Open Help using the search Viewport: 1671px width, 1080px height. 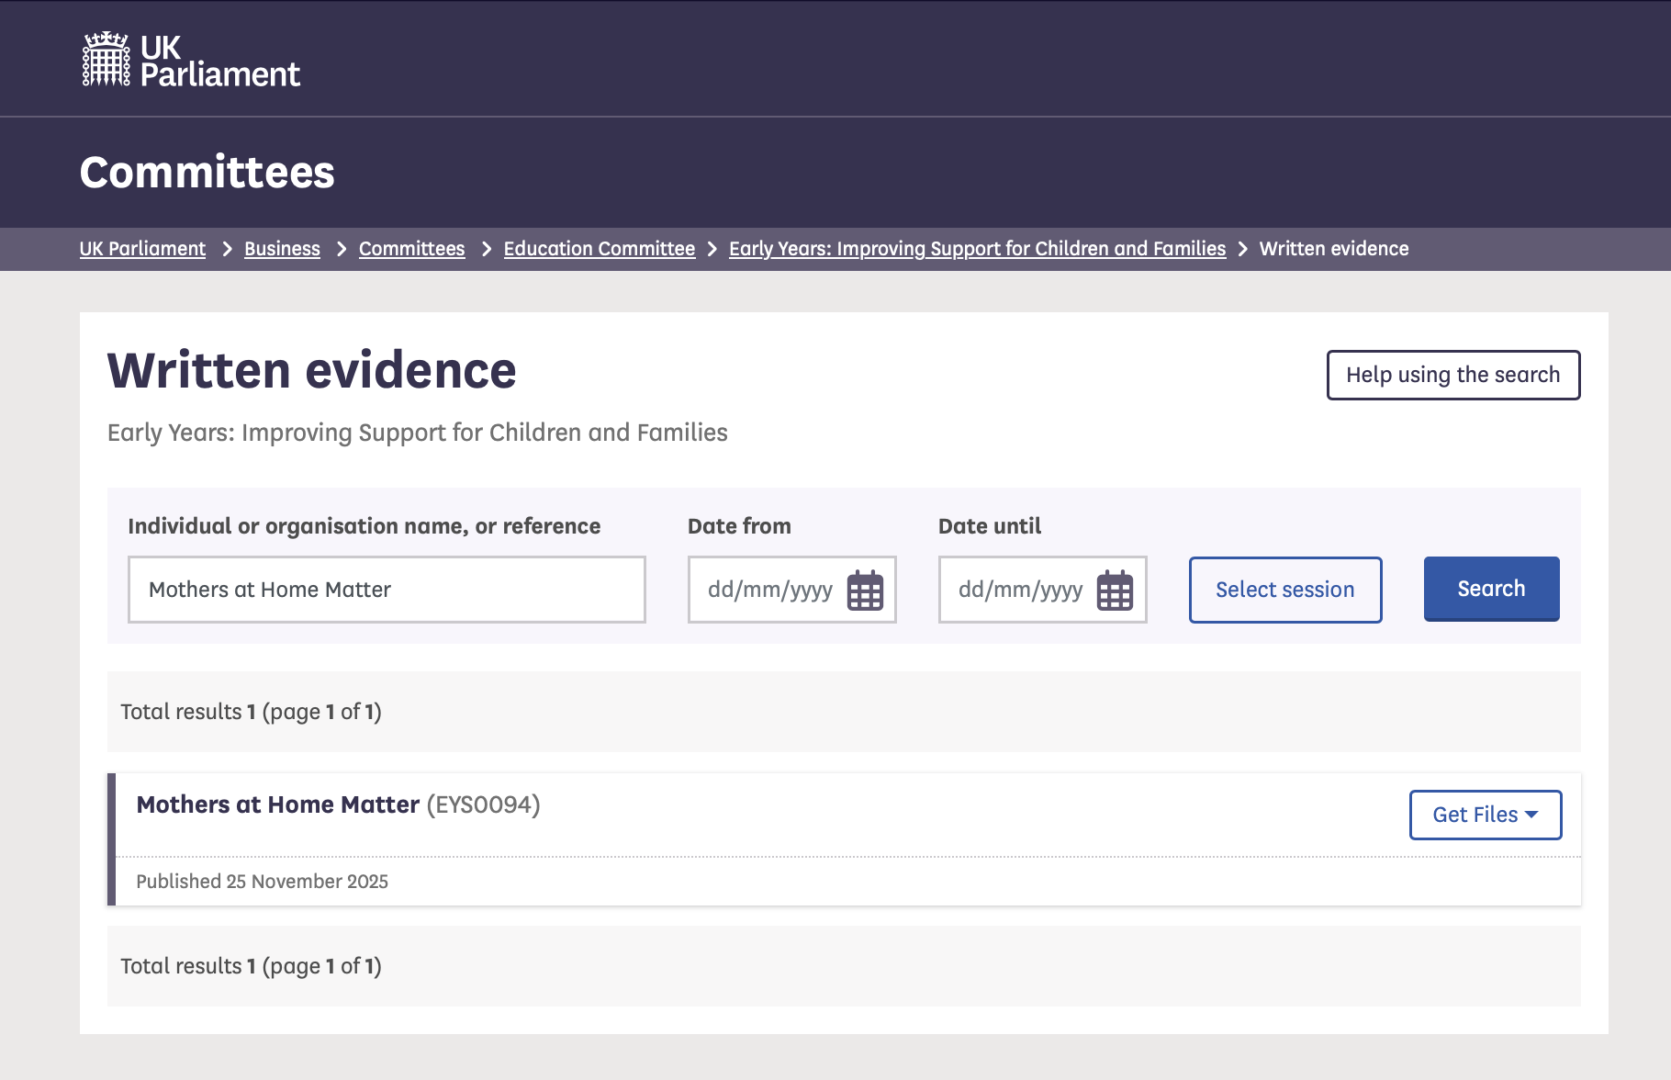1453,375
